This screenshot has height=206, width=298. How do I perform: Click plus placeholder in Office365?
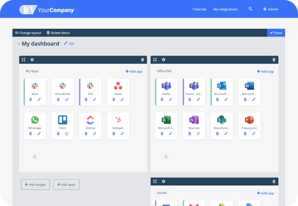[166, 157]
